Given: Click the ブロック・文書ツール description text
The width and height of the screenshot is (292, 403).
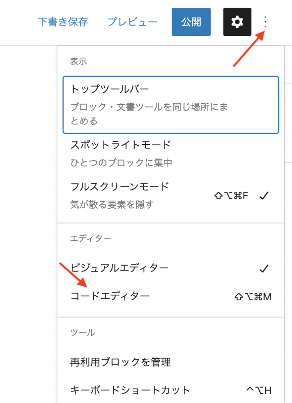Looking at the screenshot, I should click(149, 113).
